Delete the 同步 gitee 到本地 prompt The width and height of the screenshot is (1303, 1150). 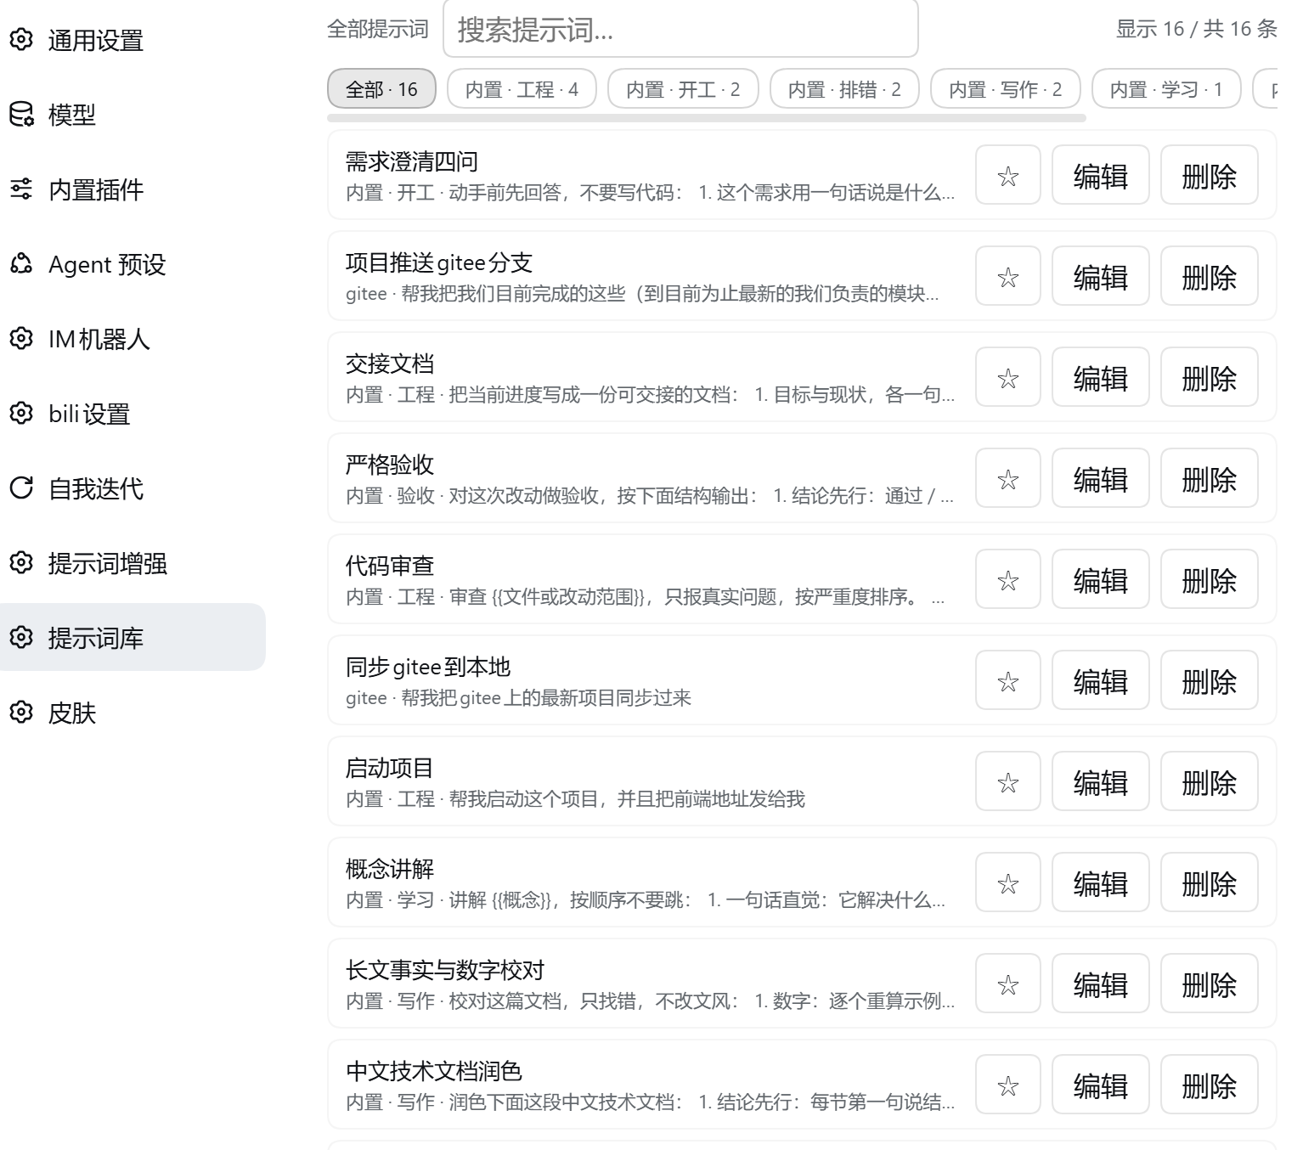(1209, 680)
